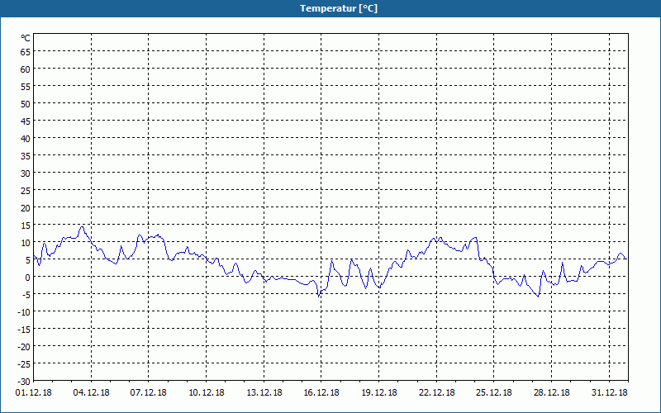Click the 19.12.18 date label

pyautogui.click(x=379, y=392)
